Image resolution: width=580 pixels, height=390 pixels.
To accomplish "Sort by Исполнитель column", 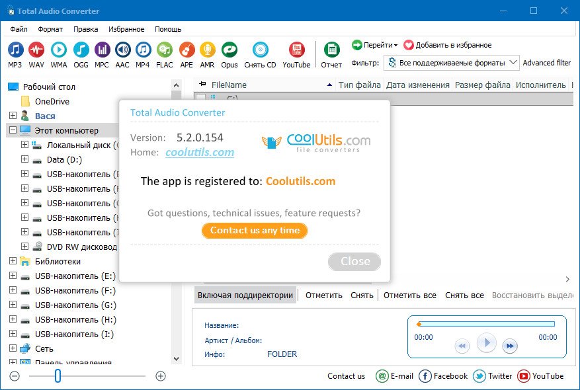I will pyautogui.click(x=541, y=85).
